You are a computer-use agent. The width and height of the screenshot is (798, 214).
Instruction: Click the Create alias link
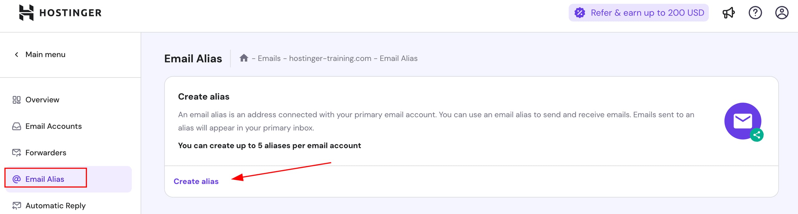(196, 181)
